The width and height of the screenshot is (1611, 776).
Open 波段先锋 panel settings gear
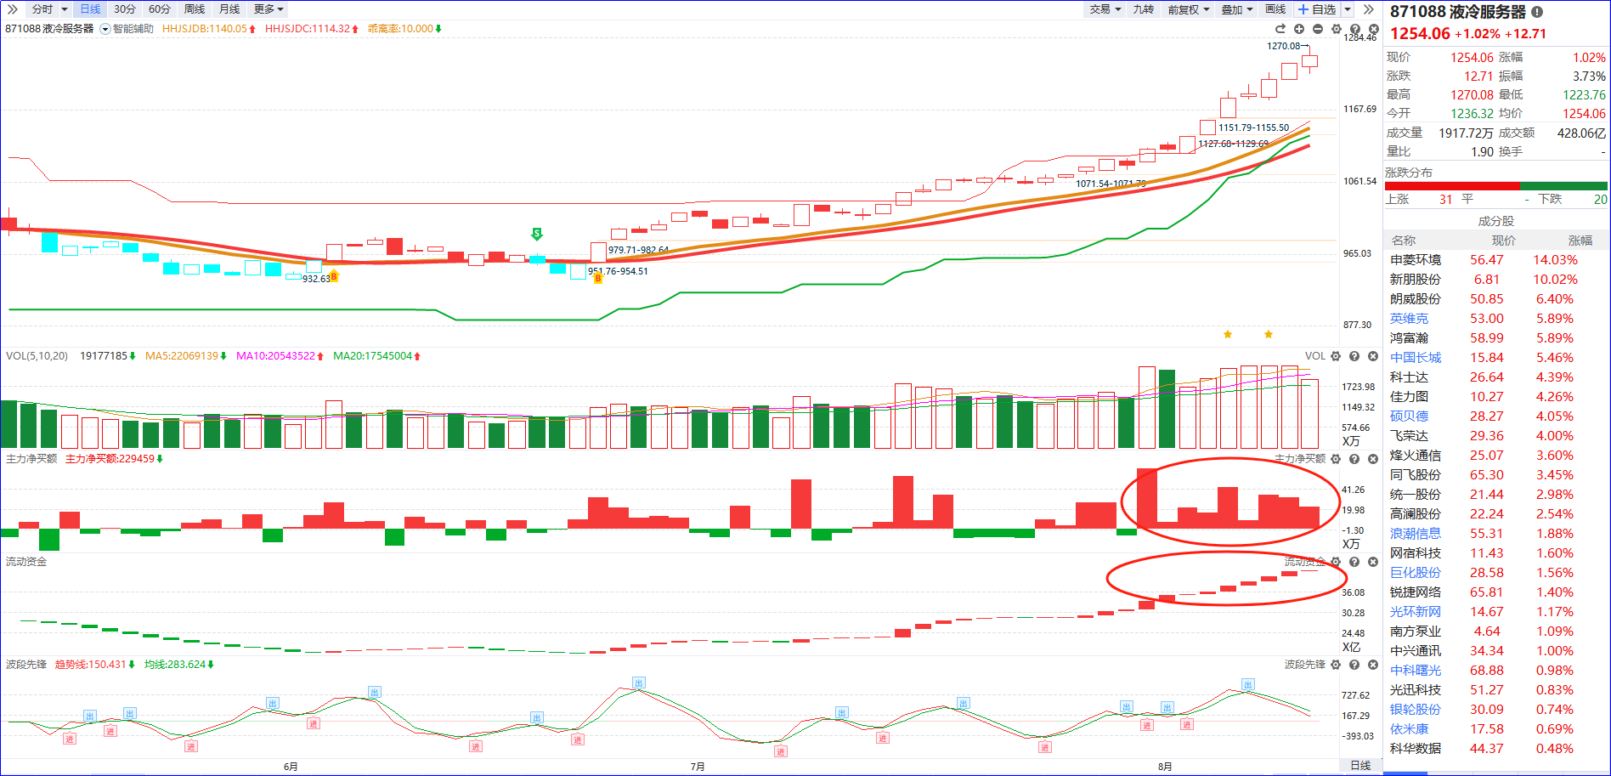[x=1336, y=665]
